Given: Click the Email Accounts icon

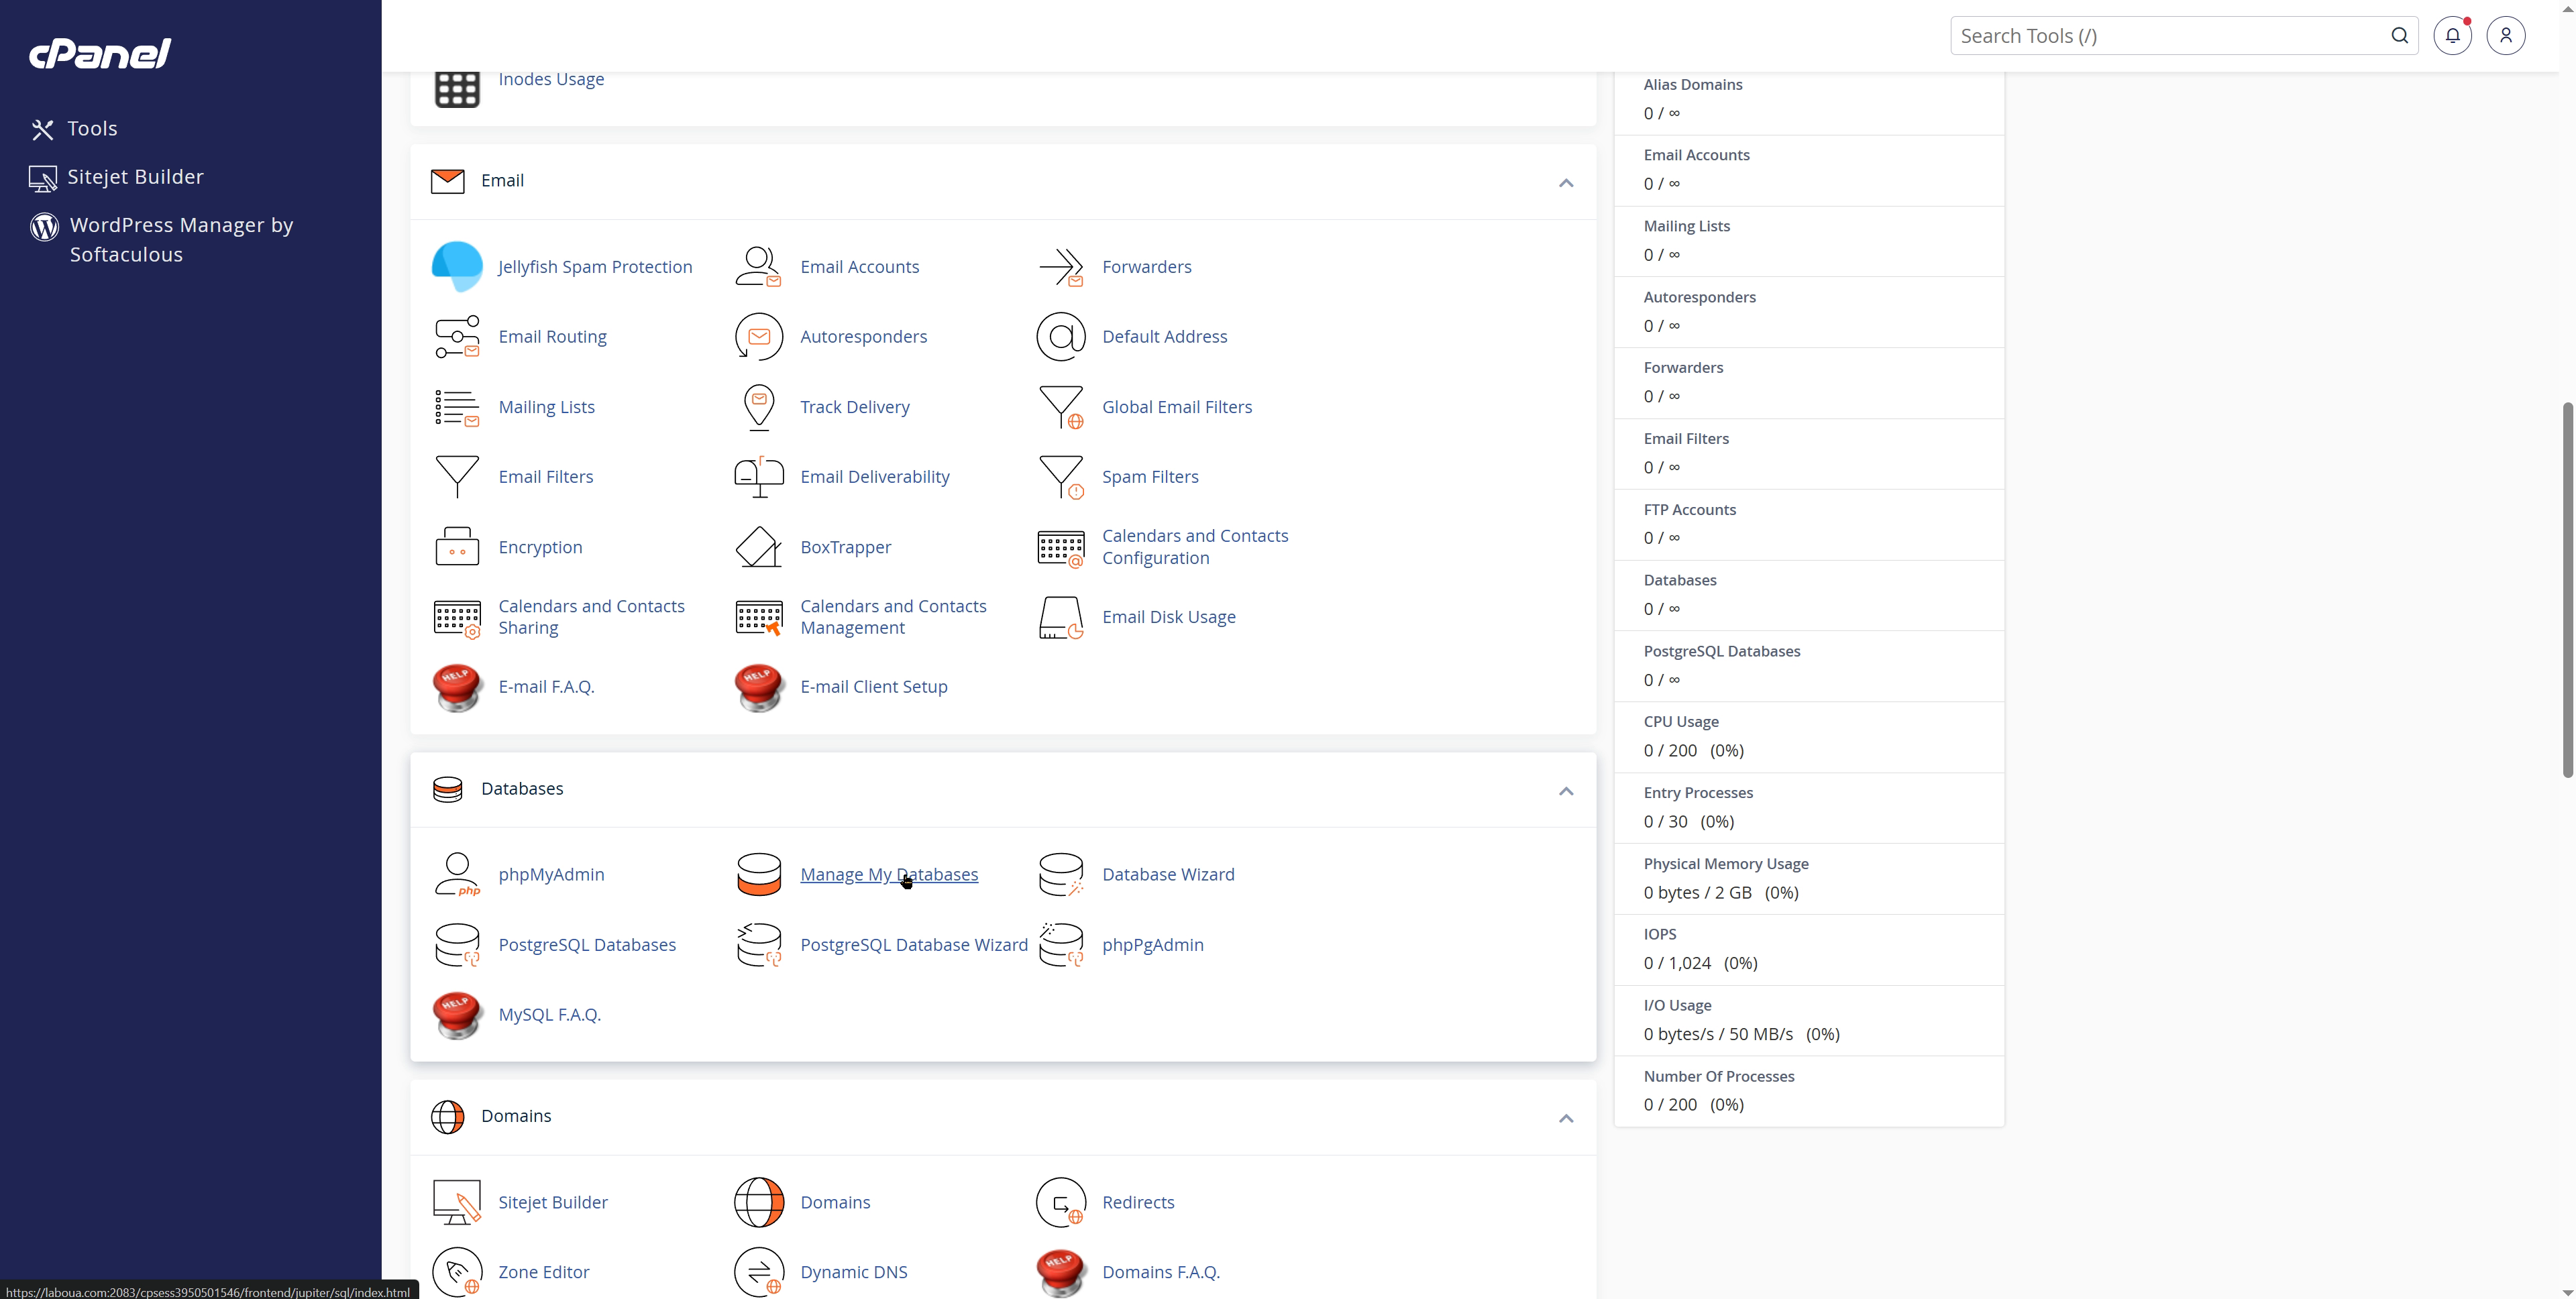Looking at the screenshot, I should tap(758, 267).
